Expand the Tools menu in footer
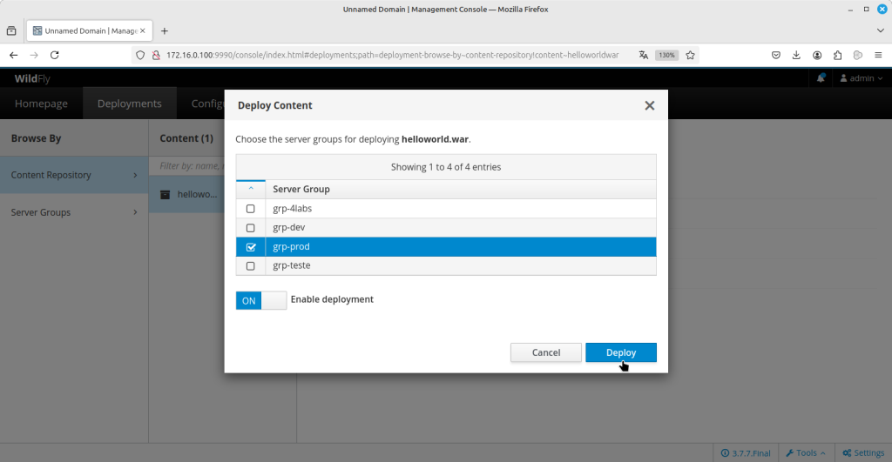 805,452
